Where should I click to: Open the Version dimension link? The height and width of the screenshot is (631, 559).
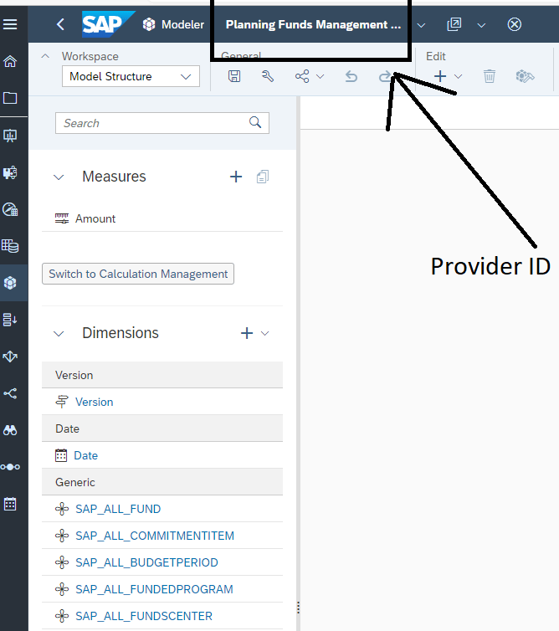[x=95, y=402]
